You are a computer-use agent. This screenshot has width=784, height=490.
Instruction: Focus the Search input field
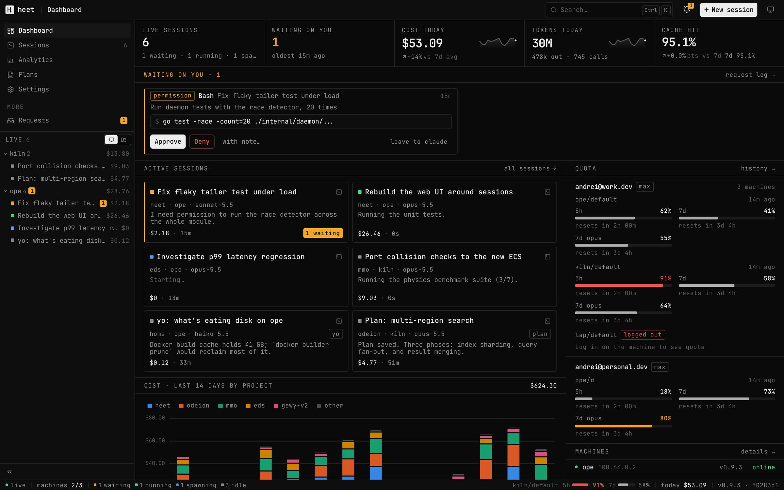click(x=609, y=10)
